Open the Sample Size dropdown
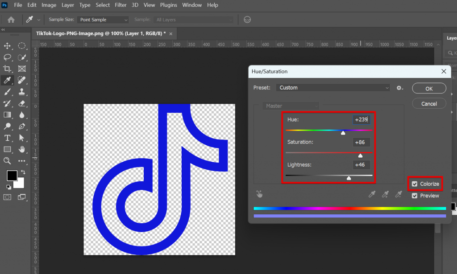The height and width of the screenshot is (274, 457). (x=103, y=20)
